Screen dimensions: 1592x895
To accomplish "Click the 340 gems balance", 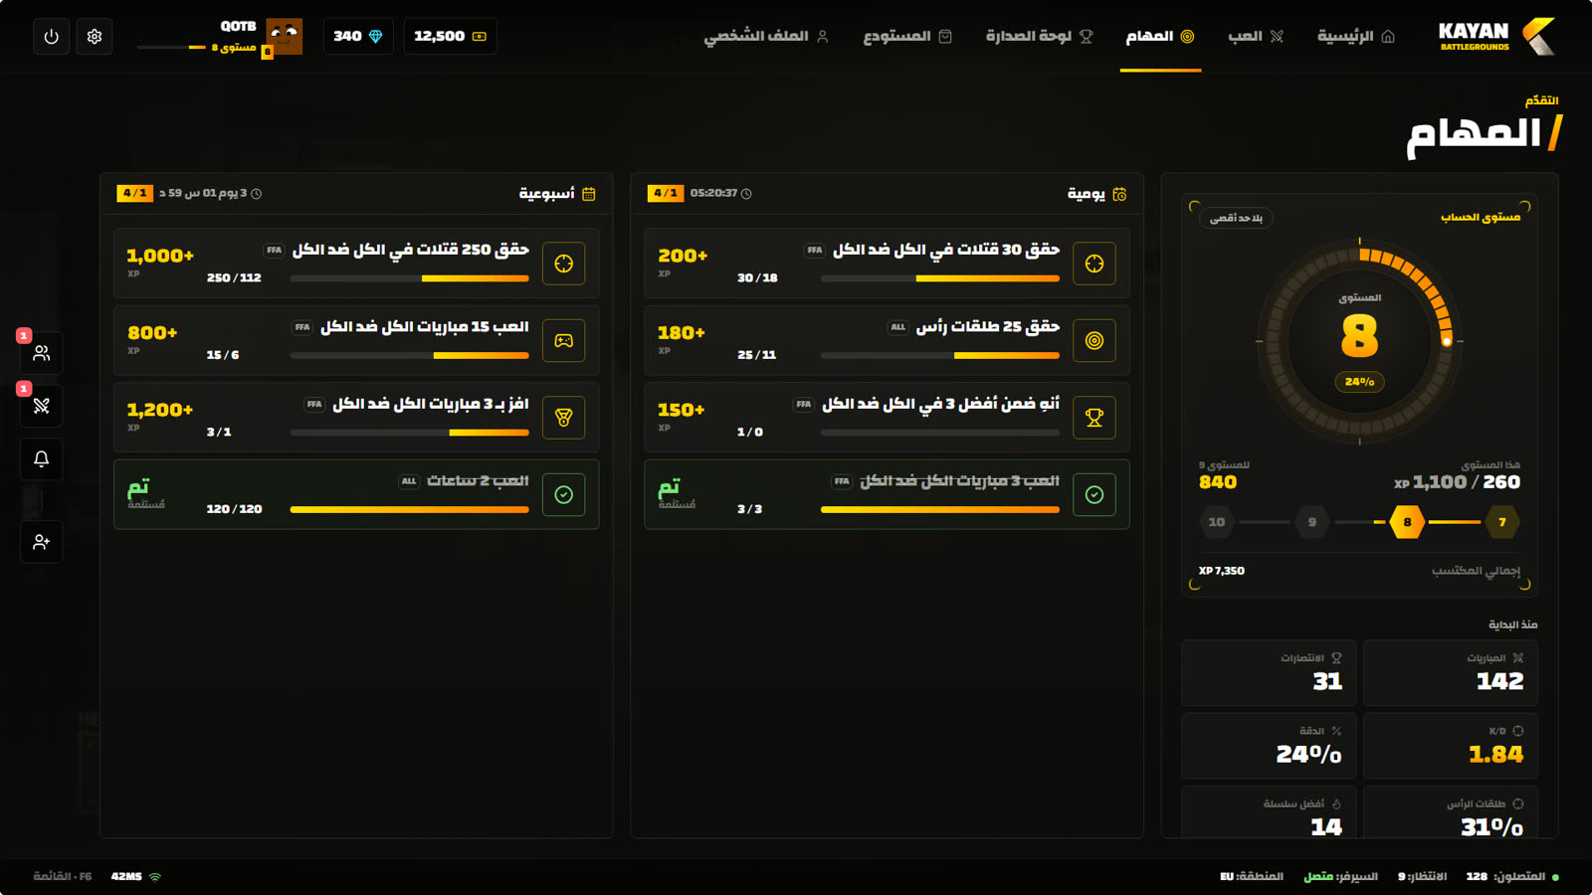I will tap(358, 36).
